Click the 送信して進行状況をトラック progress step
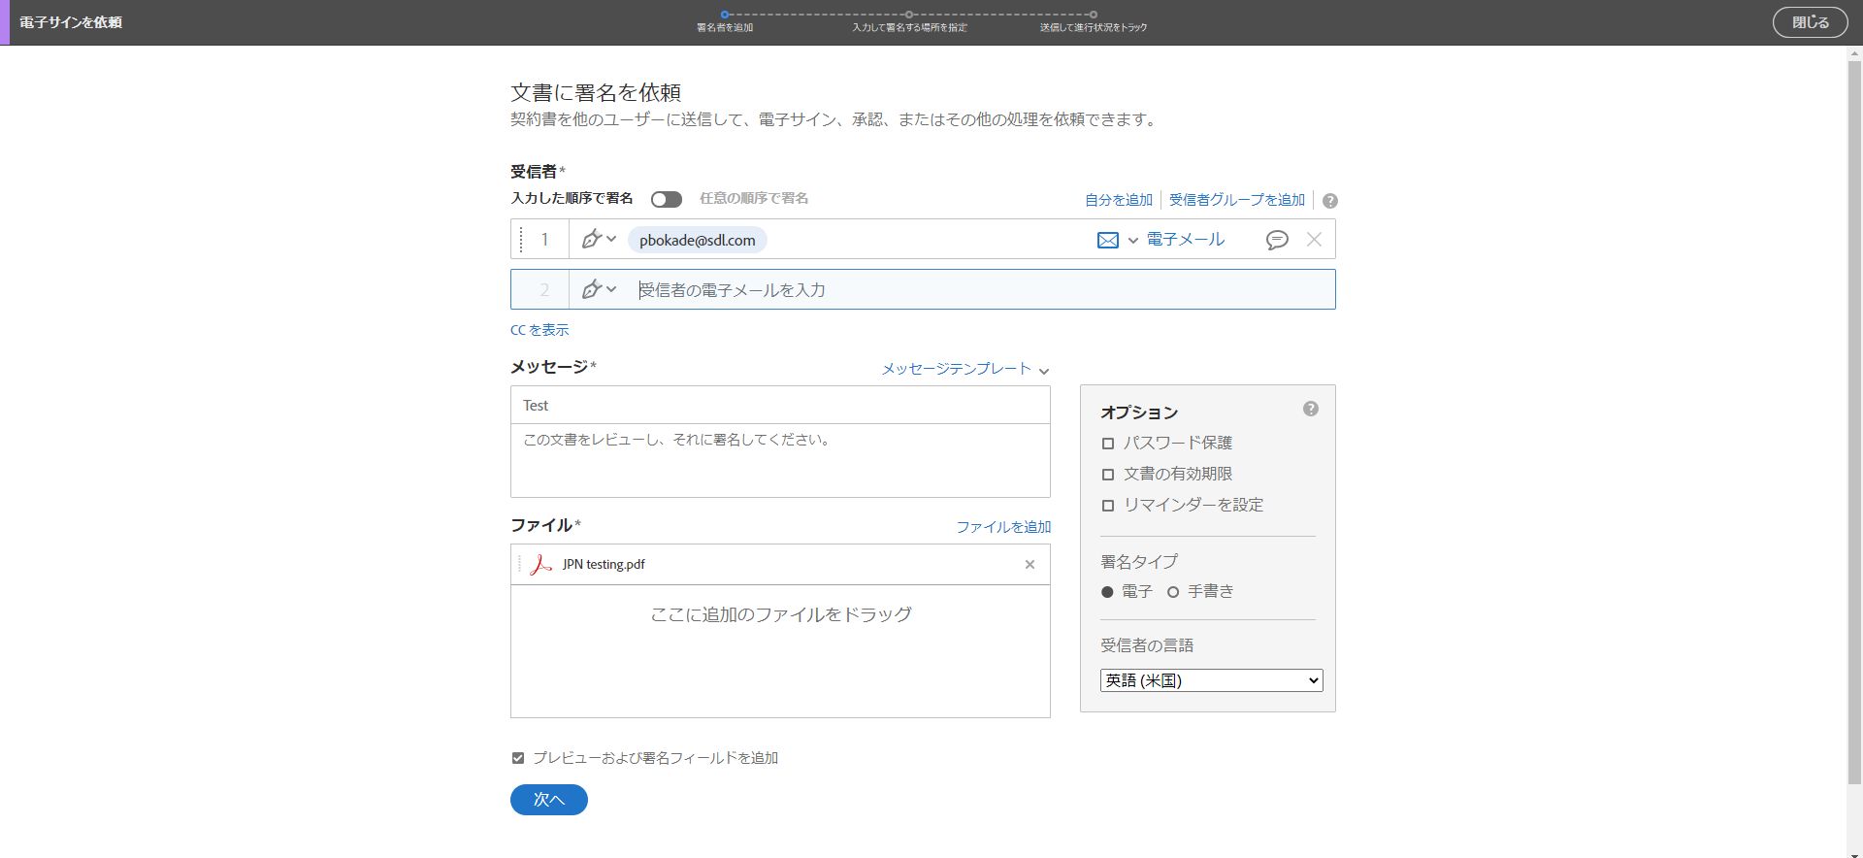The height and width of the screenshot is (858, 1863). click(x=1094, y=21)
